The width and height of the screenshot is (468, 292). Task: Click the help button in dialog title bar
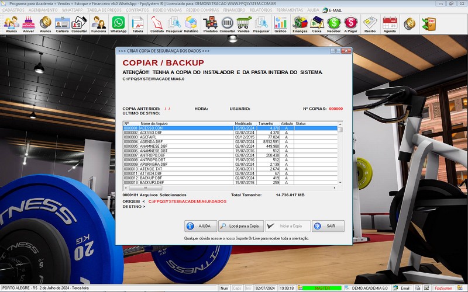pyautogui.click(x=335, y=51)
